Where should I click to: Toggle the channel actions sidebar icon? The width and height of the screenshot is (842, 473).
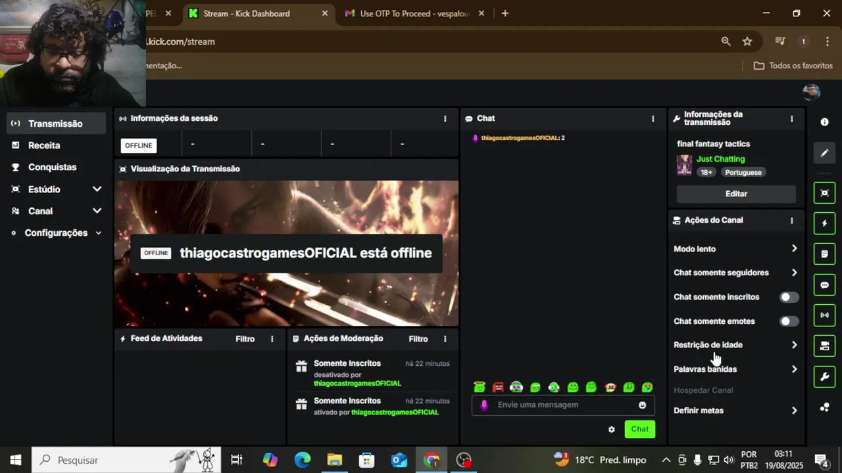tap(824, 346)
